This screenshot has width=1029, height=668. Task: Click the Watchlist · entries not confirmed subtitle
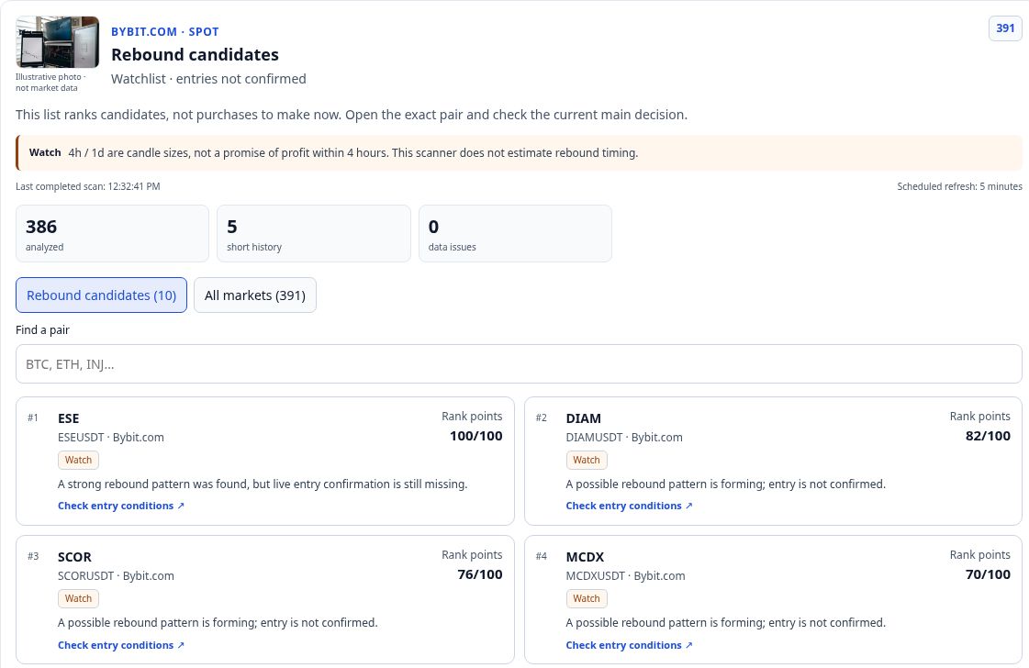point(208,79)
